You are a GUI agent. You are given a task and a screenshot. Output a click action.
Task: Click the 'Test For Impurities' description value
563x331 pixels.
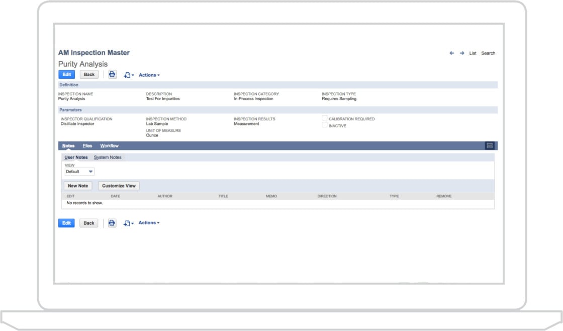pyautogui.click(x=163, y=99)
